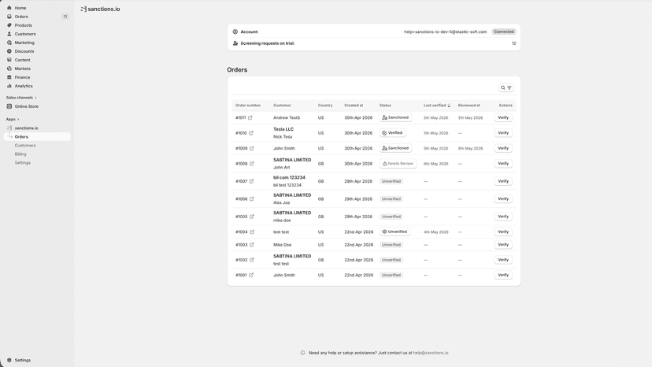Click the Content icon in sidebar
The width and height of the screenshot is (652, 367).
pos(9,60)
